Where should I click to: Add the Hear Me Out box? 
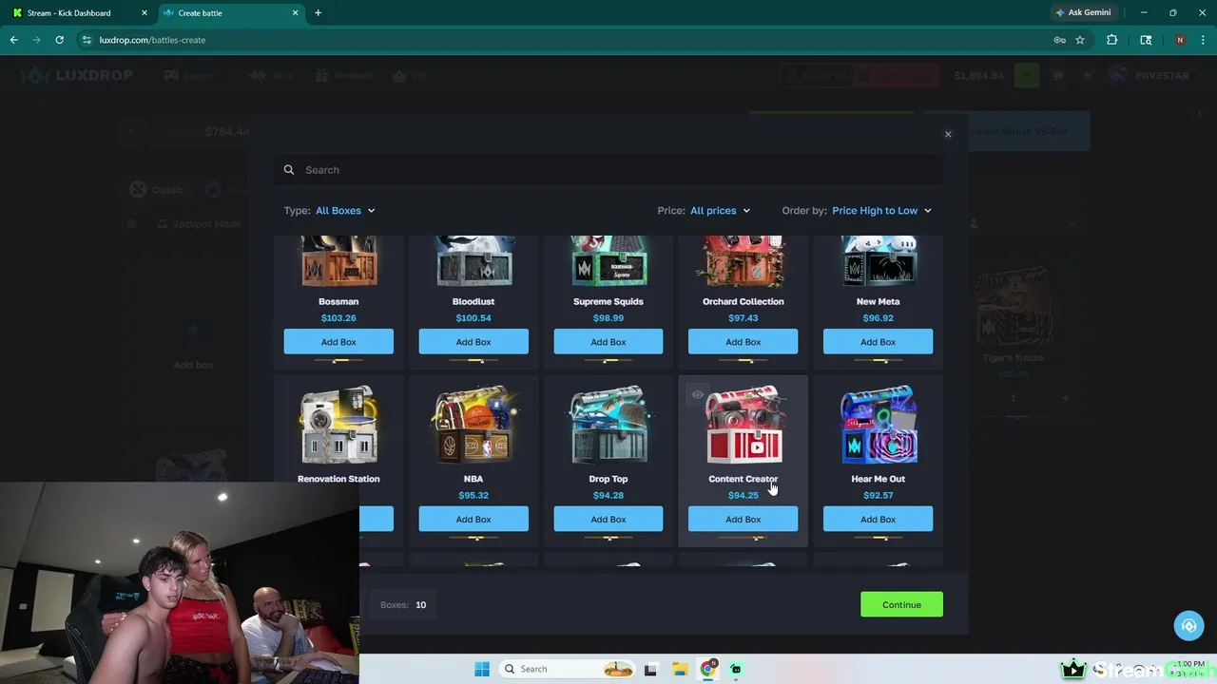pyautogui.click(x=879, y=520)
